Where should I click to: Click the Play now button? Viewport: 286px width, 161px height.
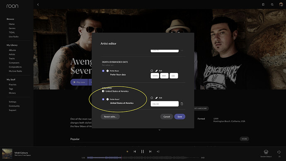pyautogui.click(x=79, y=82)
